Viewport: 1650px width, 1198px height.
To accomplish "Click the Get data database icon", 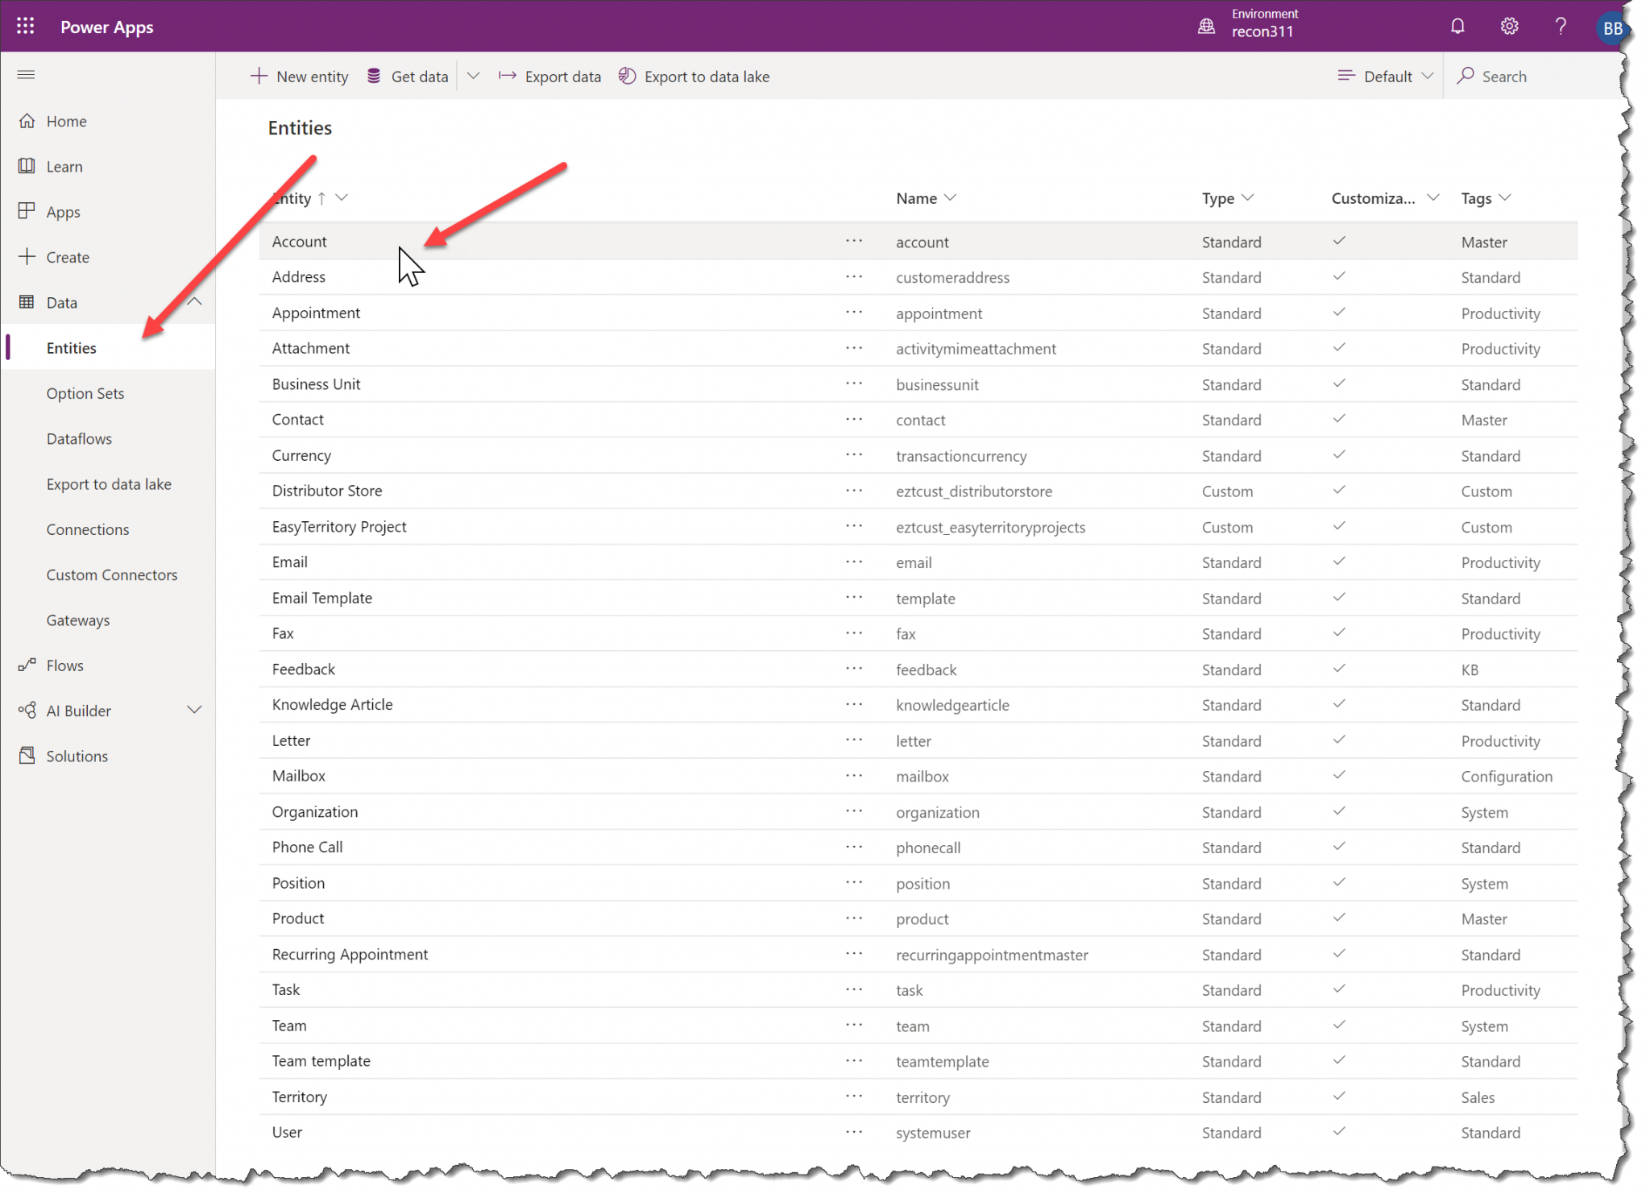I will tap(373, 76).
